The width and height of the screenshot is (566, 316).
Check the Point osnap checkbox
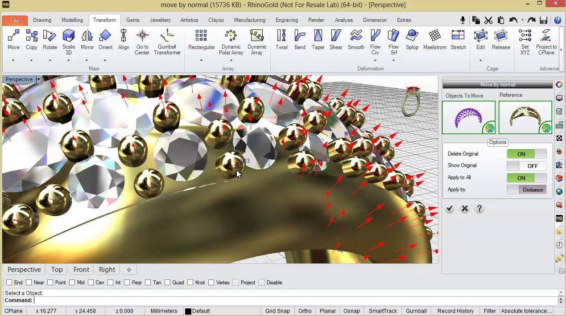(50, 283)
